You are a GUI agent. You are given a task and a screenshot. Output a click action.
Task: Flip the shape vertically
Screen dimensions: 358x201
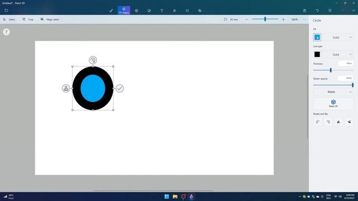coord(349,122)
